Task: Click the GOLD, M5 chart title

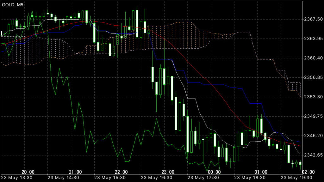Action: pyautogui.click(x=13, y=5)
